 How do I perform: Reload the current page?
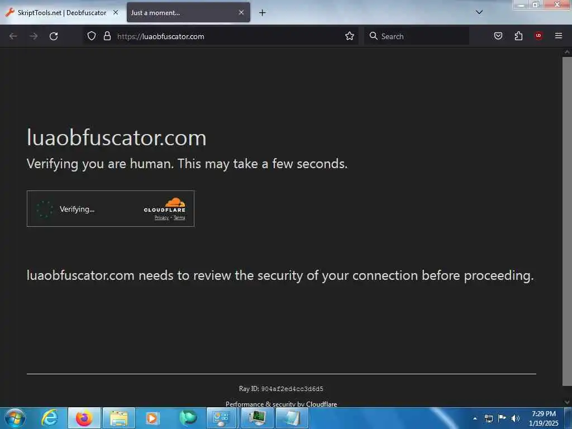[54, 36]
